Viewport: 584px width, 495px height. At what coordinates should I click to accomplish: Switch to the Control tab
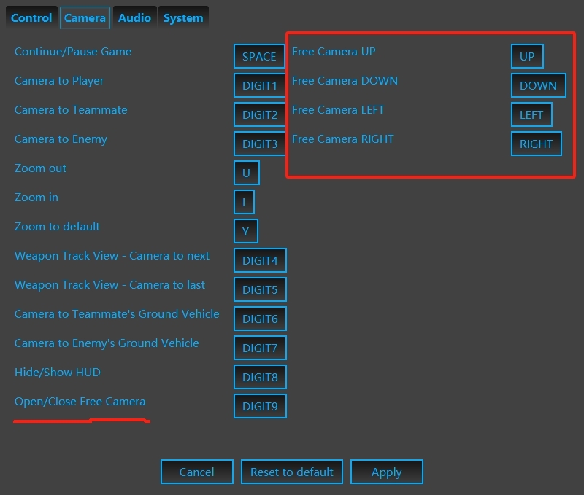[x=31, y=17]
